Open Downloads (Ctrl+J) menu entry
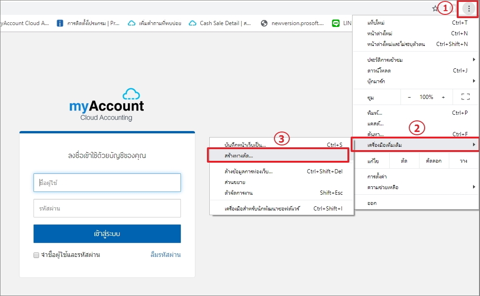The image size is (480, 296). click(416, 71)
